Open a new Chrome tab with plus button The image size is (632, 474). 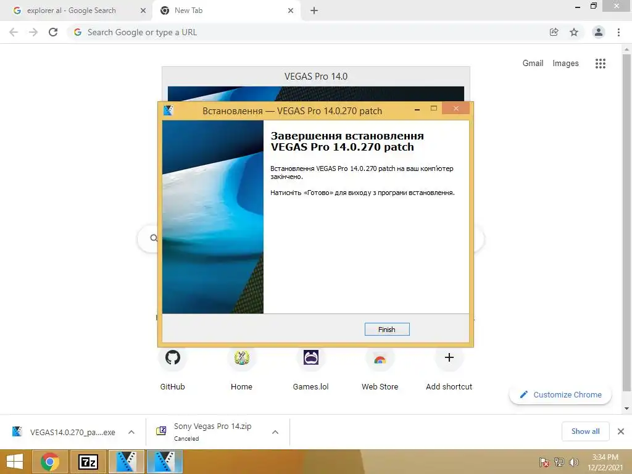coord(314,11)
